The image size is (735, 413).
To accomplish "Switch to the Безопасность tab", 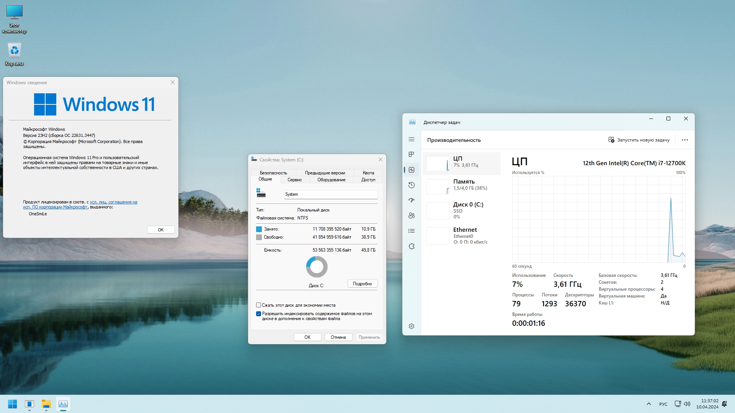I will point(273,173).
